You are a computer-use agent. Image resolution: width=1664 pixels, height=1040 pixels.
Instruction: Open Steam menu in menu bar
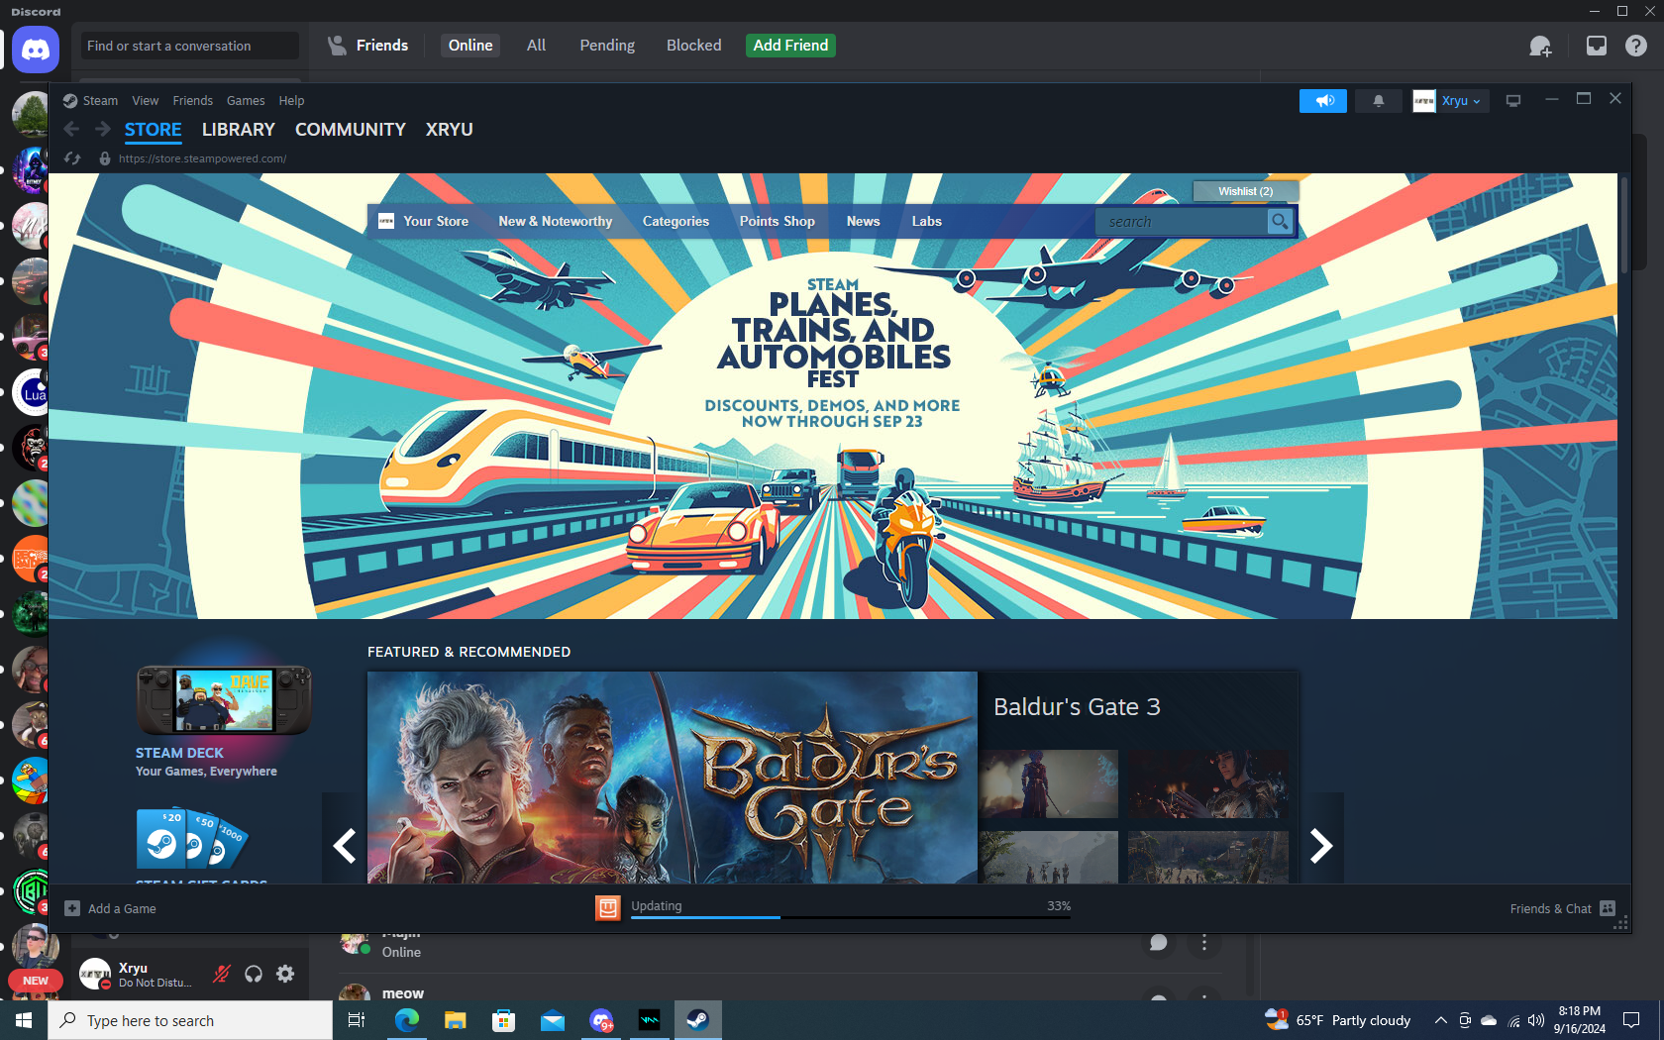tap(100, 101)
